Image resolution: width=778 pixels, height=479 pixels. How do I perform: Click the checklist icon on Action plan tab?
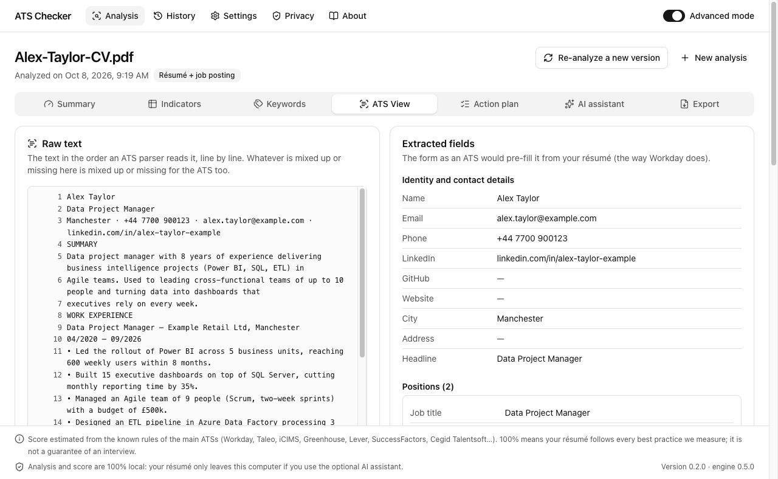click(465, 104)
